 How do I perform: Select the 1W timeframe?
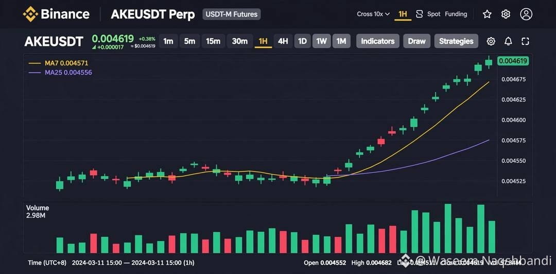pos(321,41)
